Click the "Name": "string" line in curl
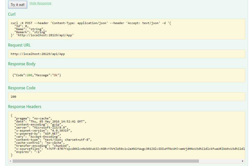250x166 pixels. [x=30, y=29]
